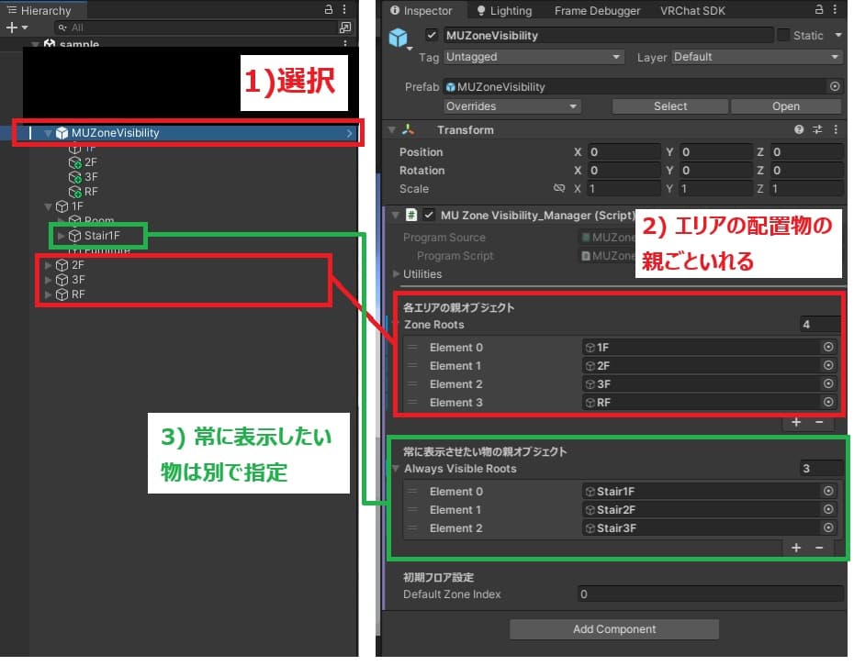Click the Default Zone Index field

tap(710, 594)
